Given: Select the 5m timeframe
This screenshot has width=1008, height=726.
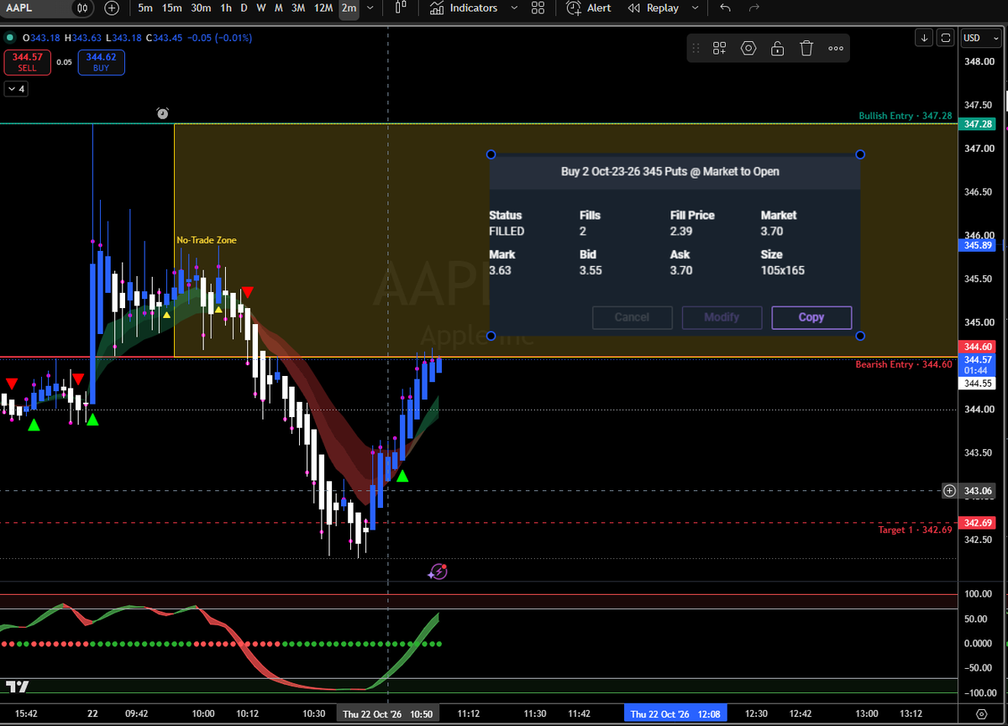Looking at the screenshot, I should click(145, 8).
